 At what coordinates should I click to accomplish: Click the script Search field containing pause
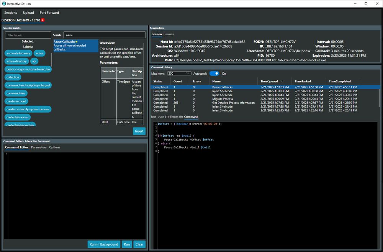104,35
